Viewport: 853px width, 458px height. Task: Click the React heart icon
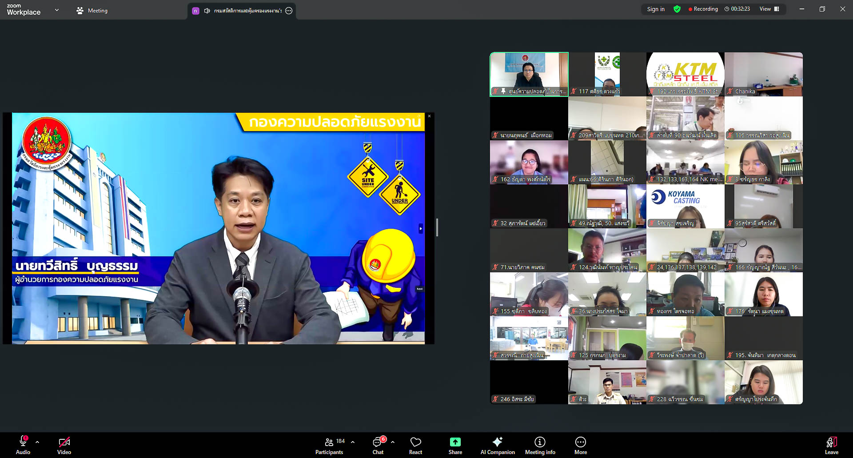click(415, 445)
